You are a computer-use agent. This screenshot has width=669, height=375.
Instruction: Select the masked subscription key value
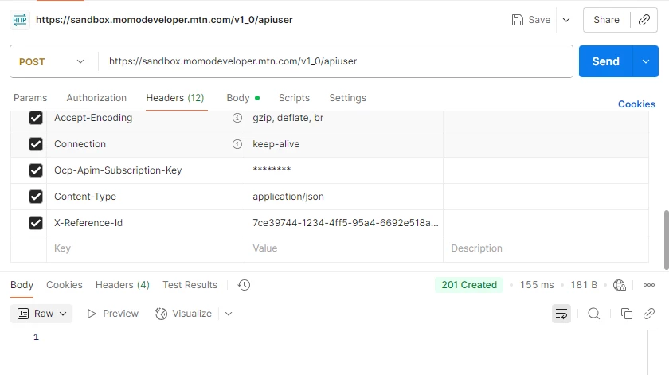click(x=344, y=170)
